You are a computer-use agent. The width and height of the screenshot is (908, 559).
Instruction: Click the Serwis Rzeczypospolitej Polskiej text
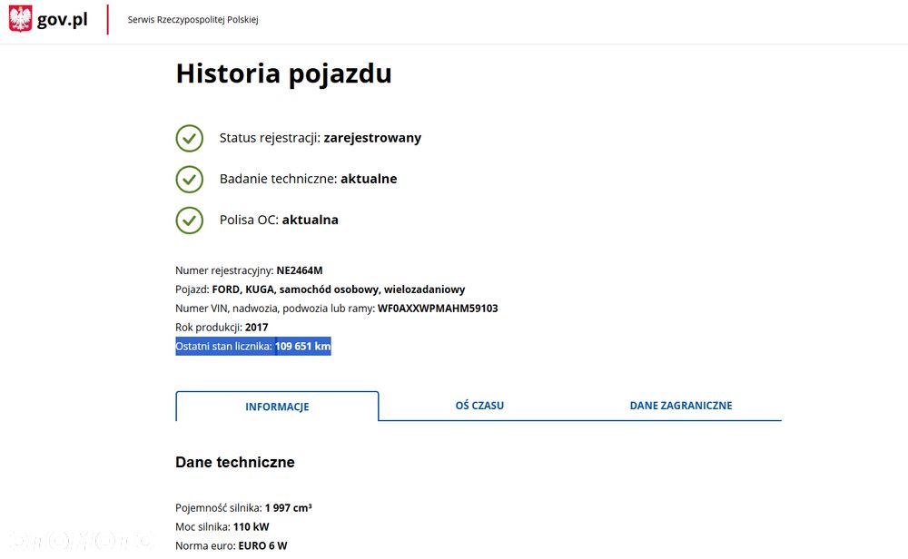click(x=192, y=20)
